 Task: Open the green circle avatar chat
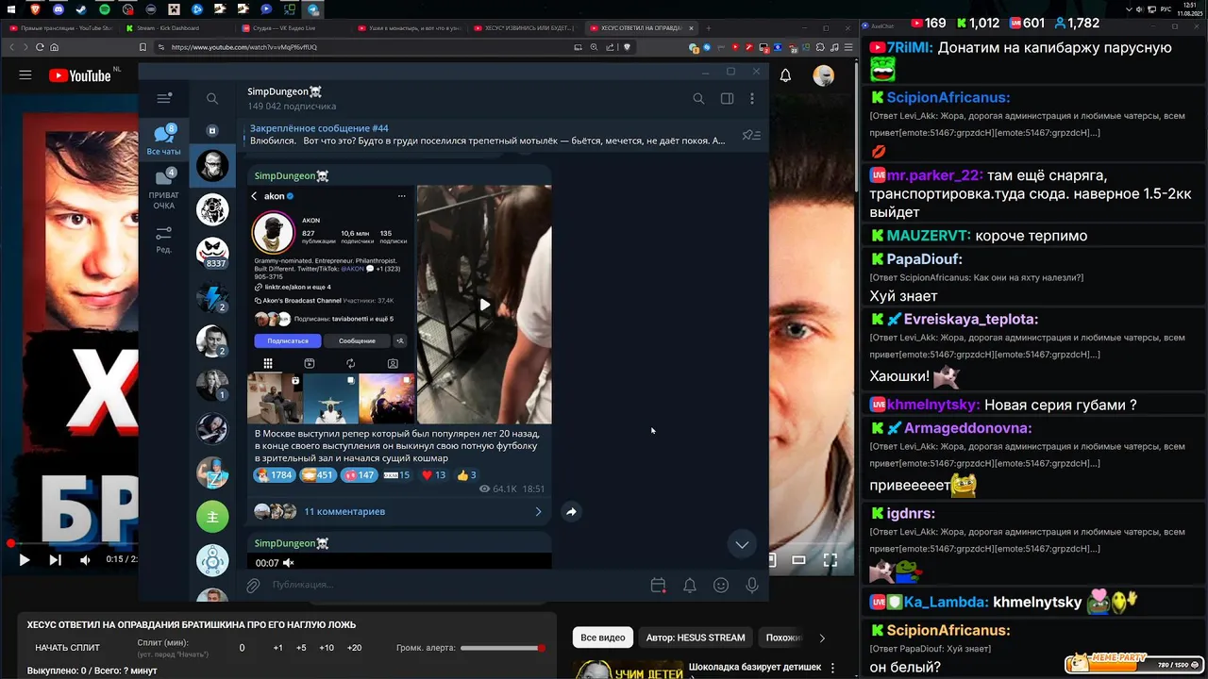point(212,516)
